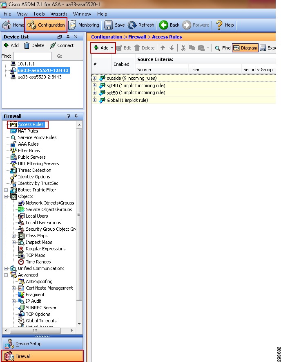The width and height of the screenshot is (281, 362).
Task: Open Threat Detection
Action: [35, 170]
